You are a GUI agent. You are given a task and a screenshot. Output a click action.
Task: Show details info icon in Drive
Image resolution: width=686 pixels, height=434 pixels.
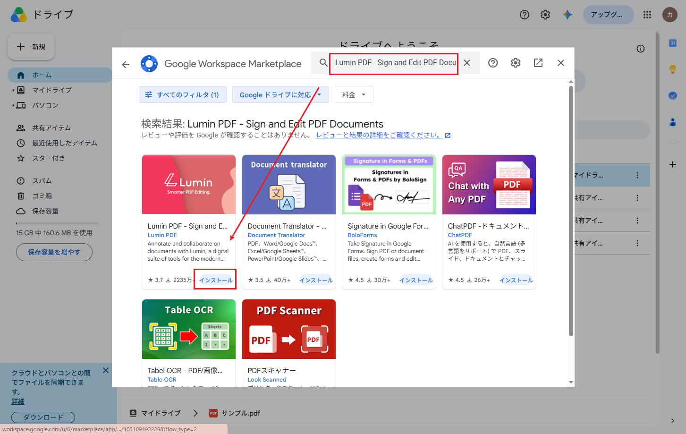tap(641, 49)
